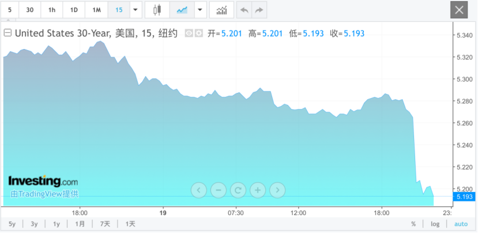The image size is (478, 233).
Task: Open series settings gear icon
Action: [199, 33]
